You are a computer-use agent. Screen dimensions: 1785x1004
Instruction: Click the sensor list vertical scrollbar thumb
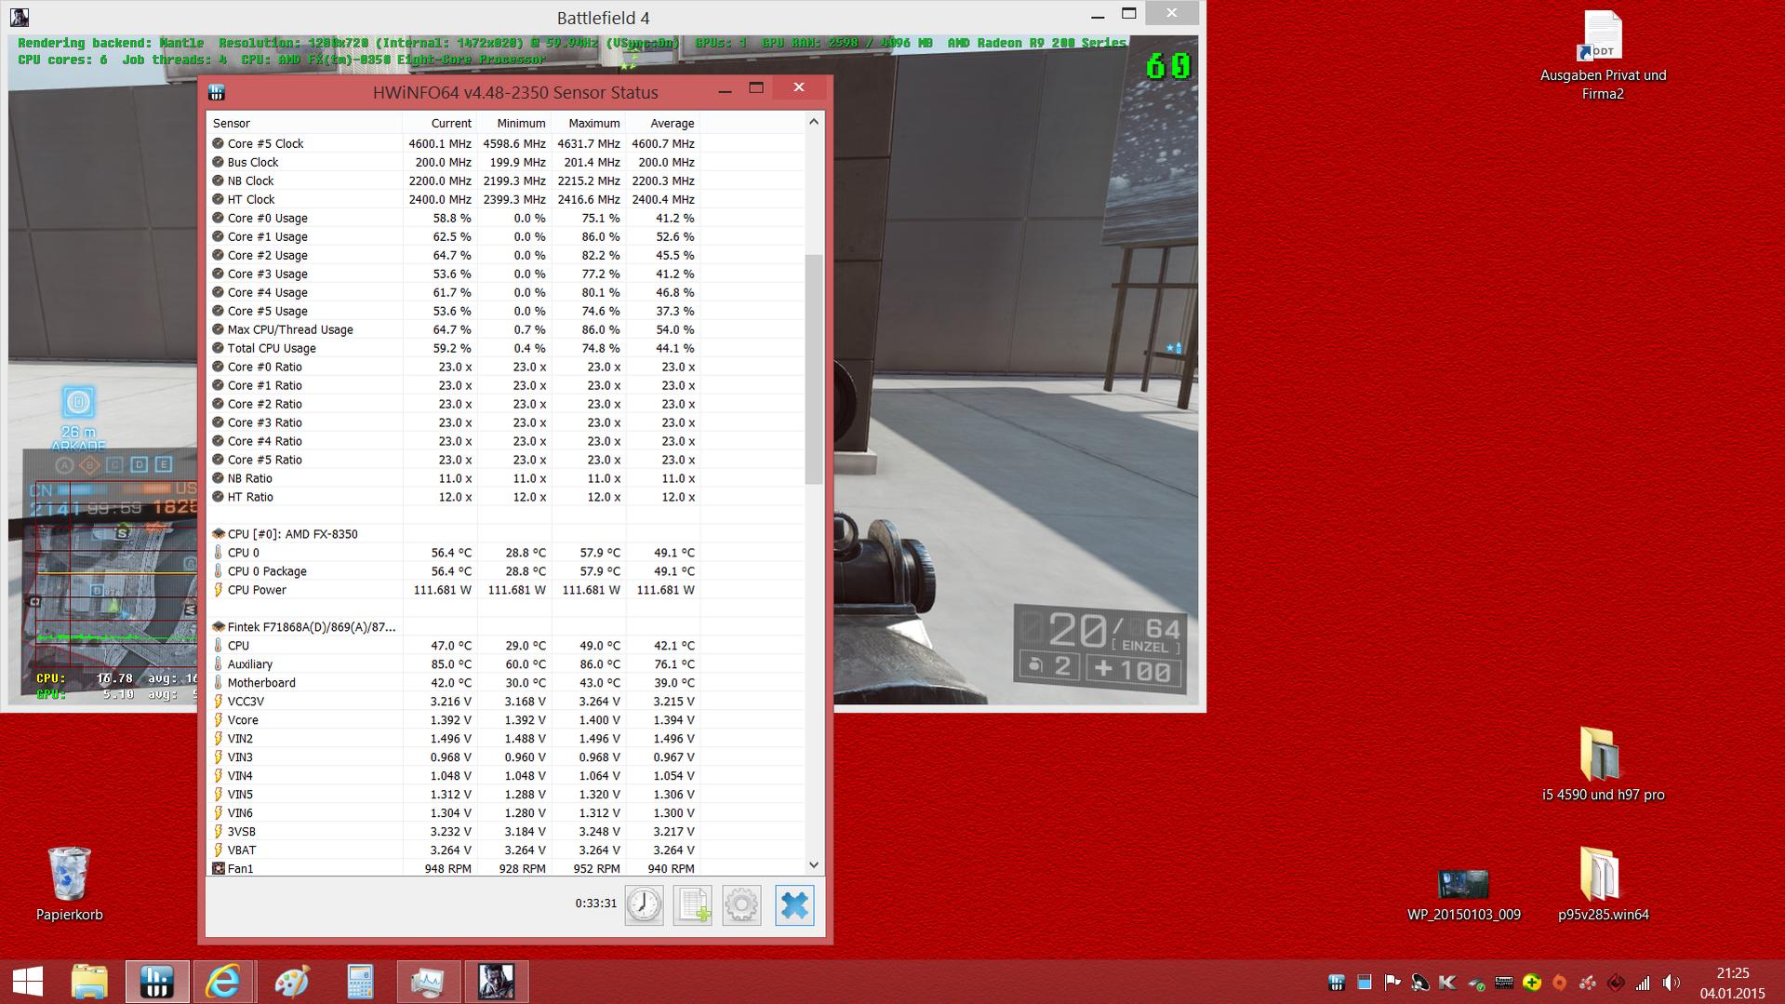(814, 368)
